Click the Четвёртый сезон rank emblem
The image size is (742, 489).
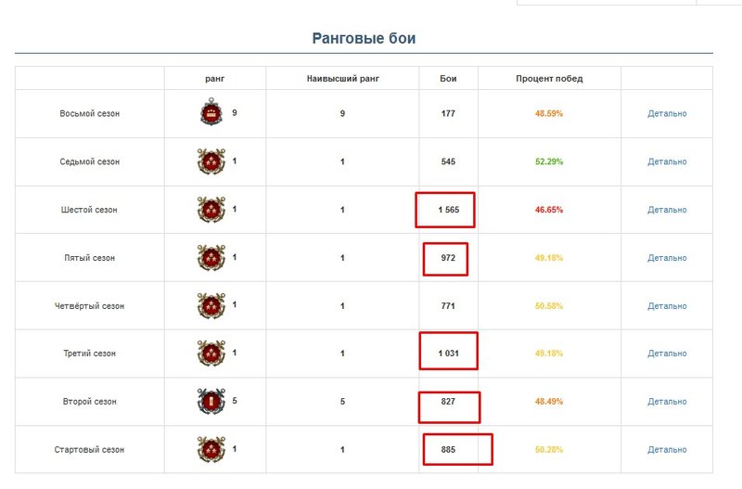(211, 305)
